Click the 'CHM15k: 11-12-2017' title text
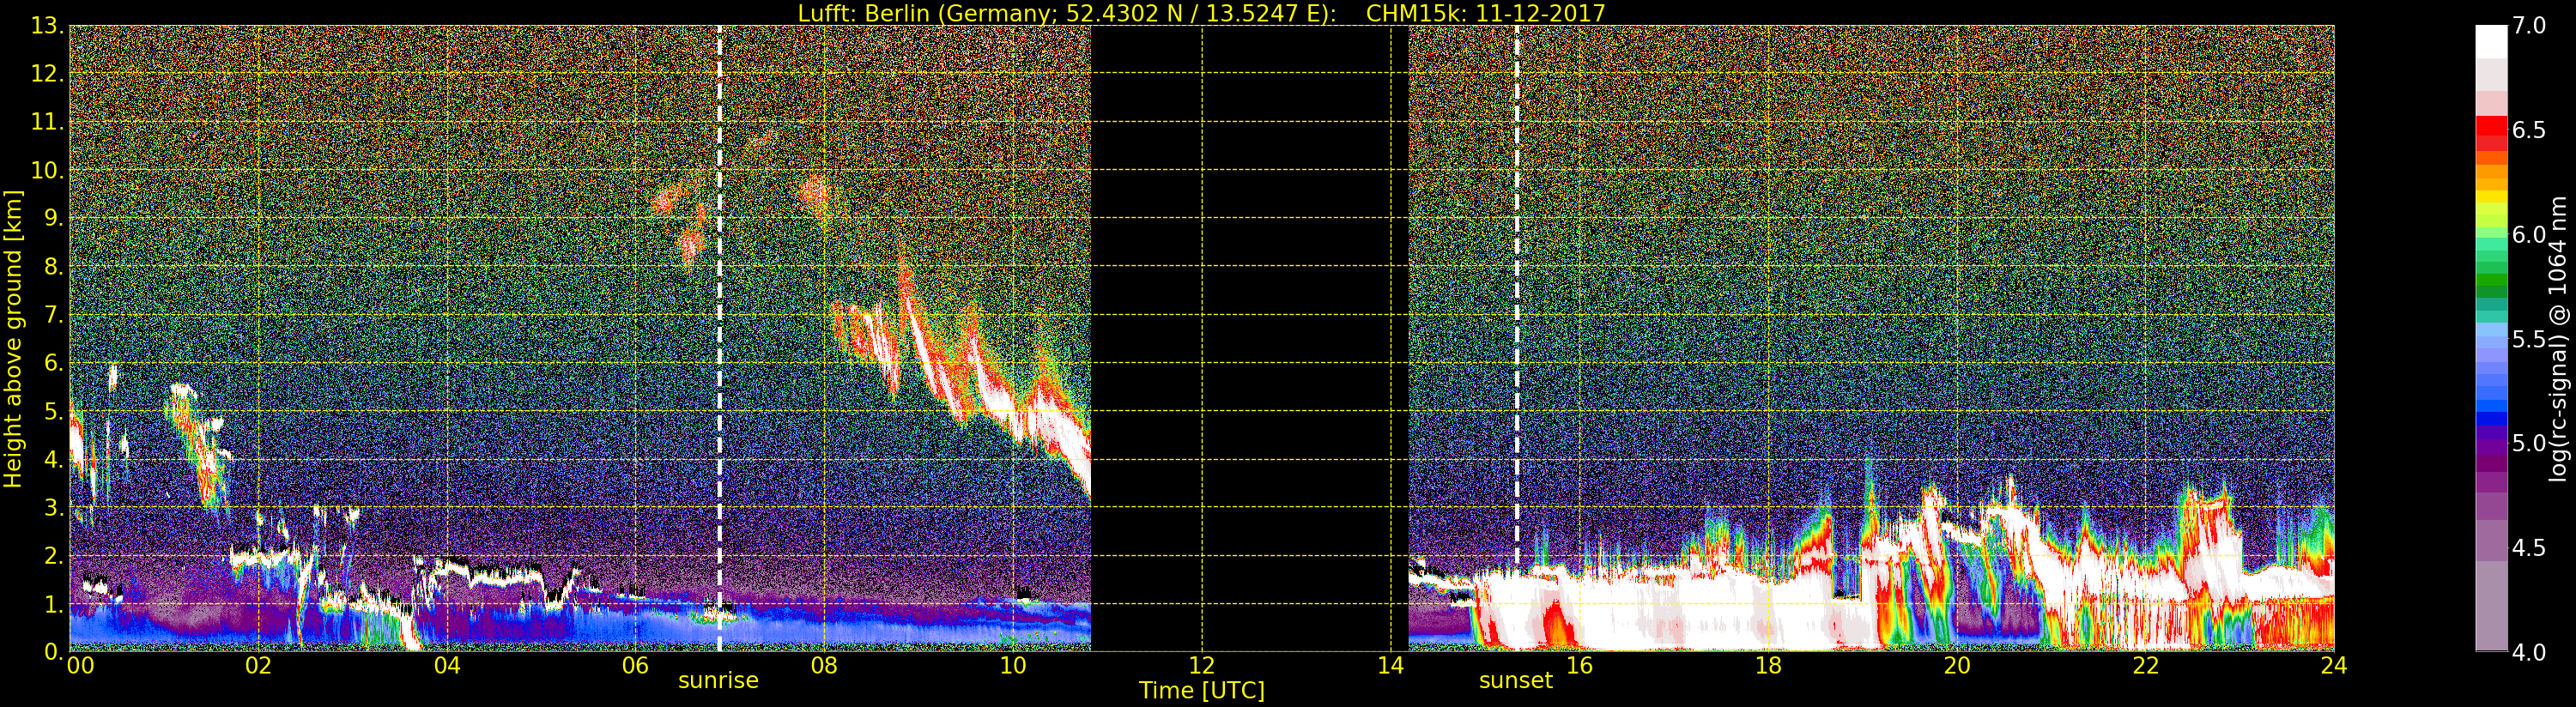 pos(1485,13)
